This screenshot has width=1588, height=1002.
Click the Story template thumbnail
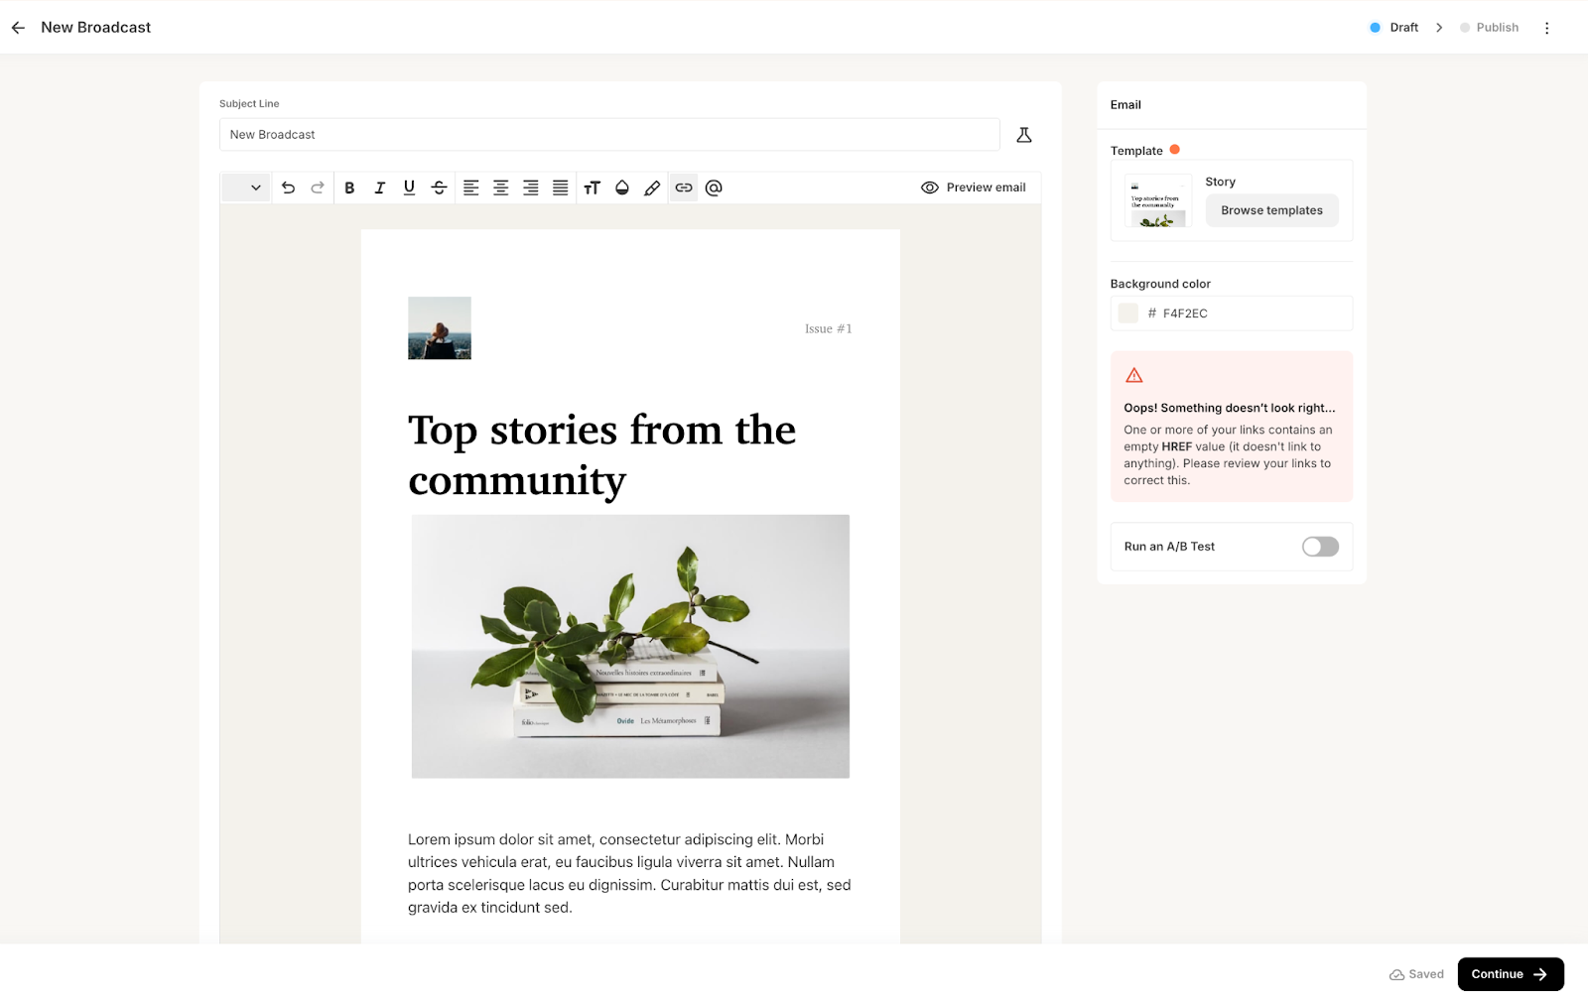pyautogui.click(x=1158, y=200)
